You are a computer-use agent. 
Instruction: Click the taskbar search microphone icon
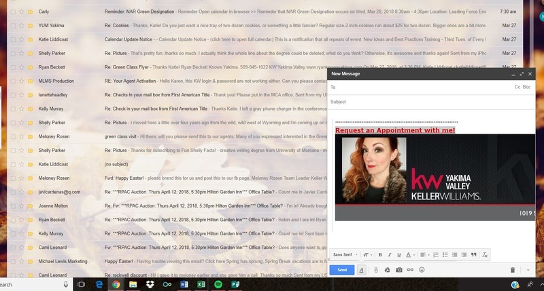(x=65, y=284)
